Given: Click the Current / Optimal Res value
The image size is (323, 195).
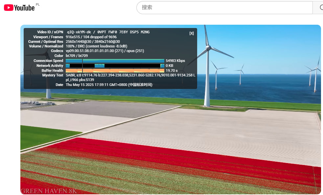Looking at the screenshot, I should 93,42.
